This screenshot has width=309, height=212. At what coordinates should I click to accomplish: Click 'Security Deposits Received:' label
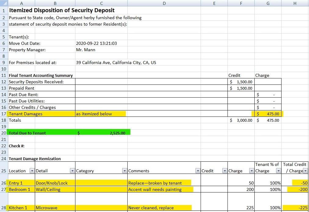coord(36,82)
